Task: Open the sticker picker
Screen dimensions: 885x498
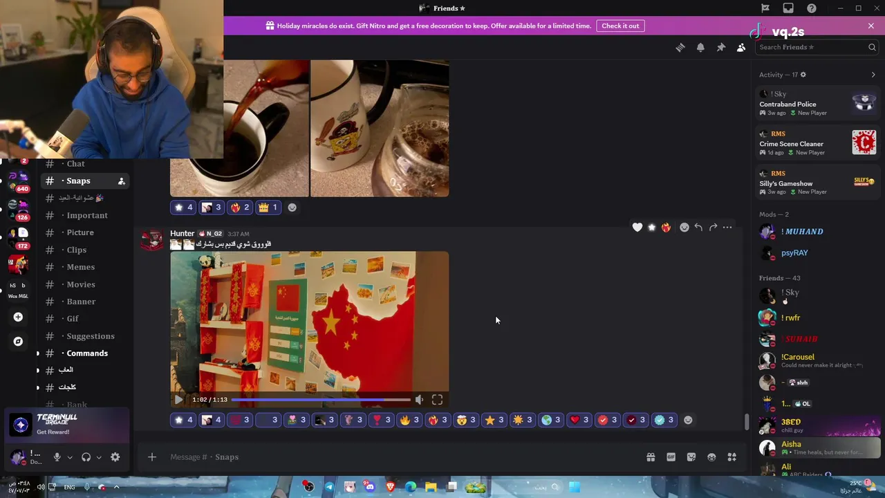Action: (x=691, y=457)
